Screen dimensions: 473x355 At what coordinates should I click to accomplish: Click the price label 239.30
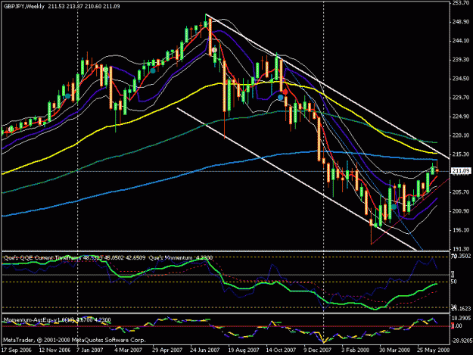coord(461,60)
